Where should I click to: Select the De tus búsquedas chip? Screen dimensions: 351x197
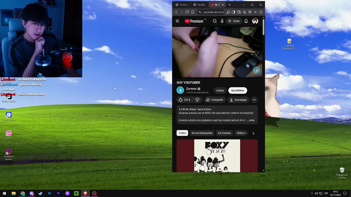(x=202, y=133)
